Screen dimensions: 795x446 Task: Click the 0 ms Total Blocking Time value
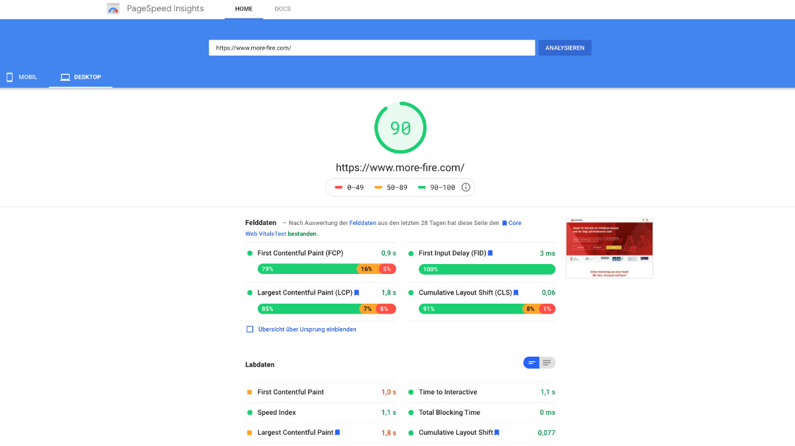[x=547, y=412]
